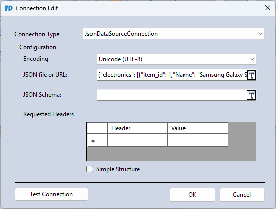Click the Test Connection button
The width and height of the screenshot is (276, 209).
51,194
